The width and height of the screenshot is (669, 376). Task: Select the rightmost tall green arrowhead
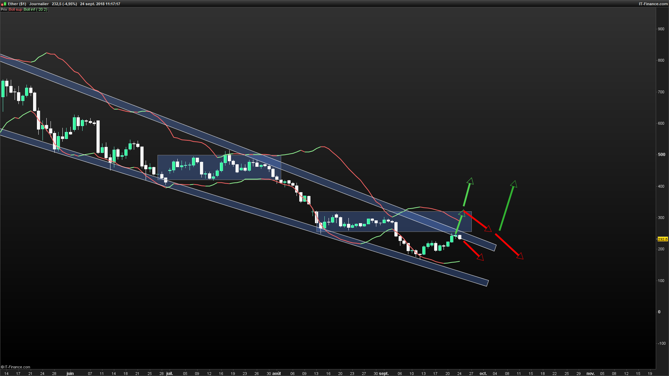(x=514, y=184)
